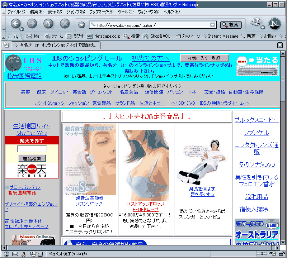The image size is (287, 258).
Task: Open the バストアップドロップ product link
Action: click(145, 204)
